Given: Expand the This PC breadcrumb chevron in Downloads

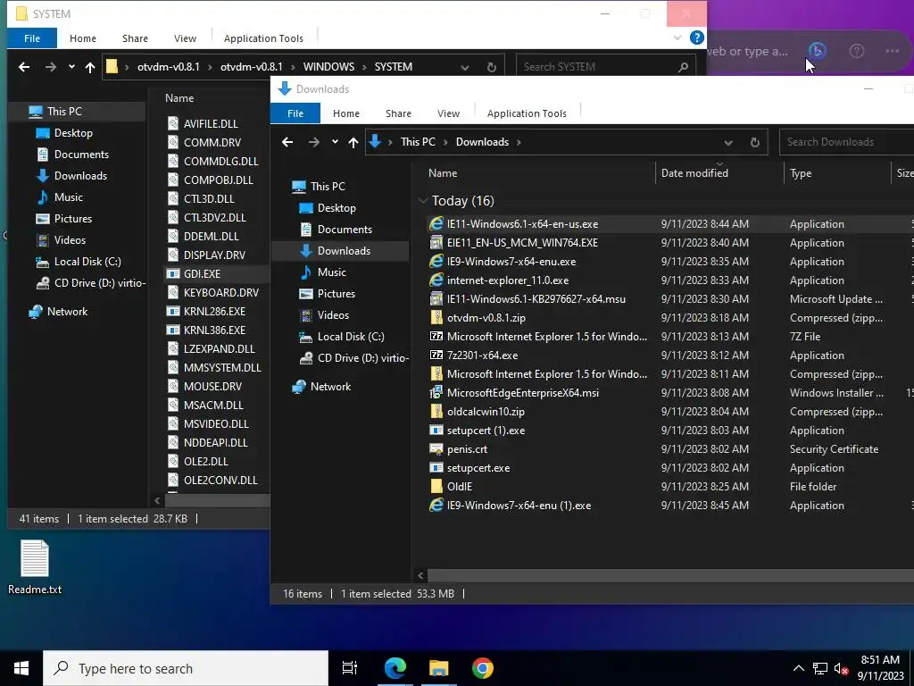Looking at the screenshot, I should pos(446,142).
